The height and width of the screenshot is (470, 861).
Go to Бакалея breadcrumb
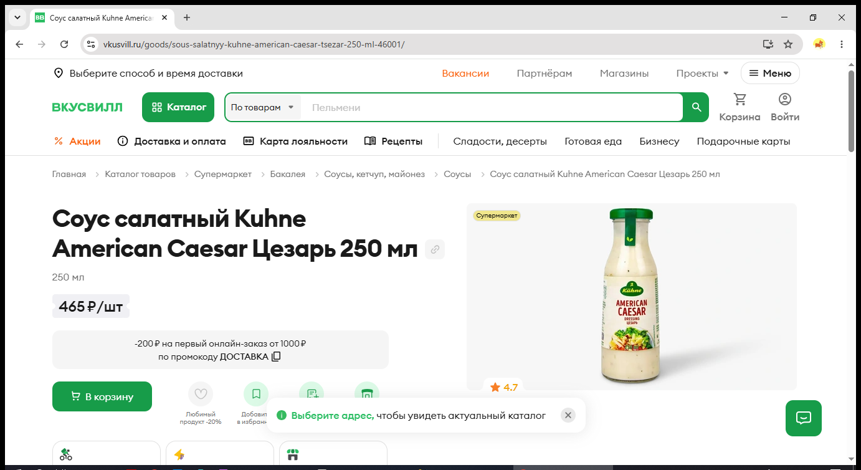pyautogui.click(x=288, y=175)
